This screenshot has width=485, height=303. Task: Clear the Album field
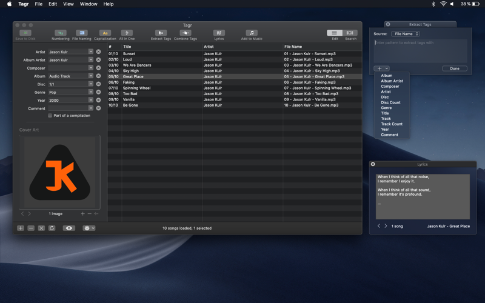tap(98, 76)
